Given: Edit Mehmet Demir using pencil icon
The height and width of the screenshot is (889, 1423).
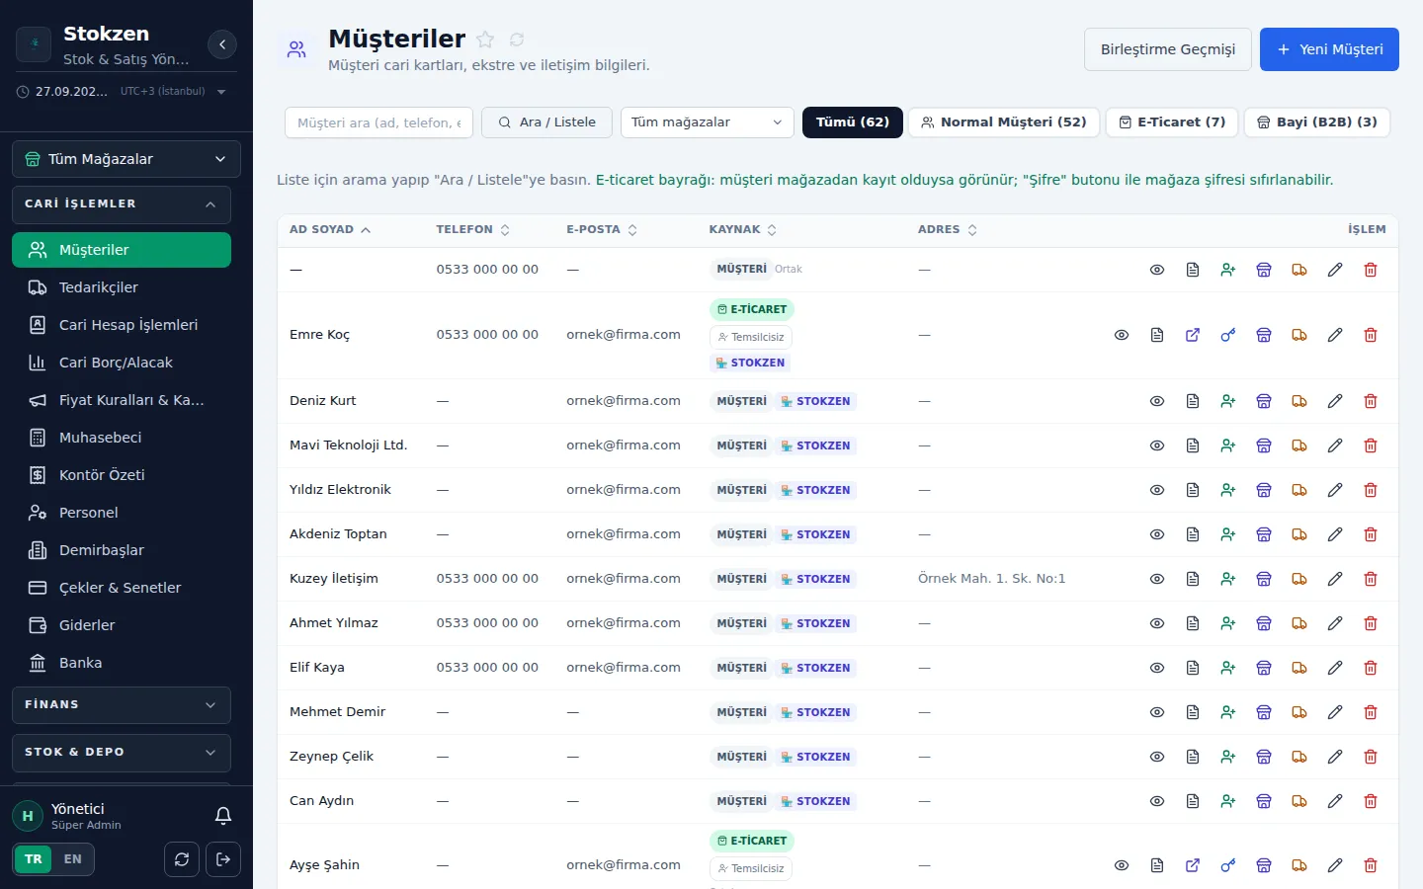Looking at the screenshot, I should pyautogui.click(x=1335, y=712).
